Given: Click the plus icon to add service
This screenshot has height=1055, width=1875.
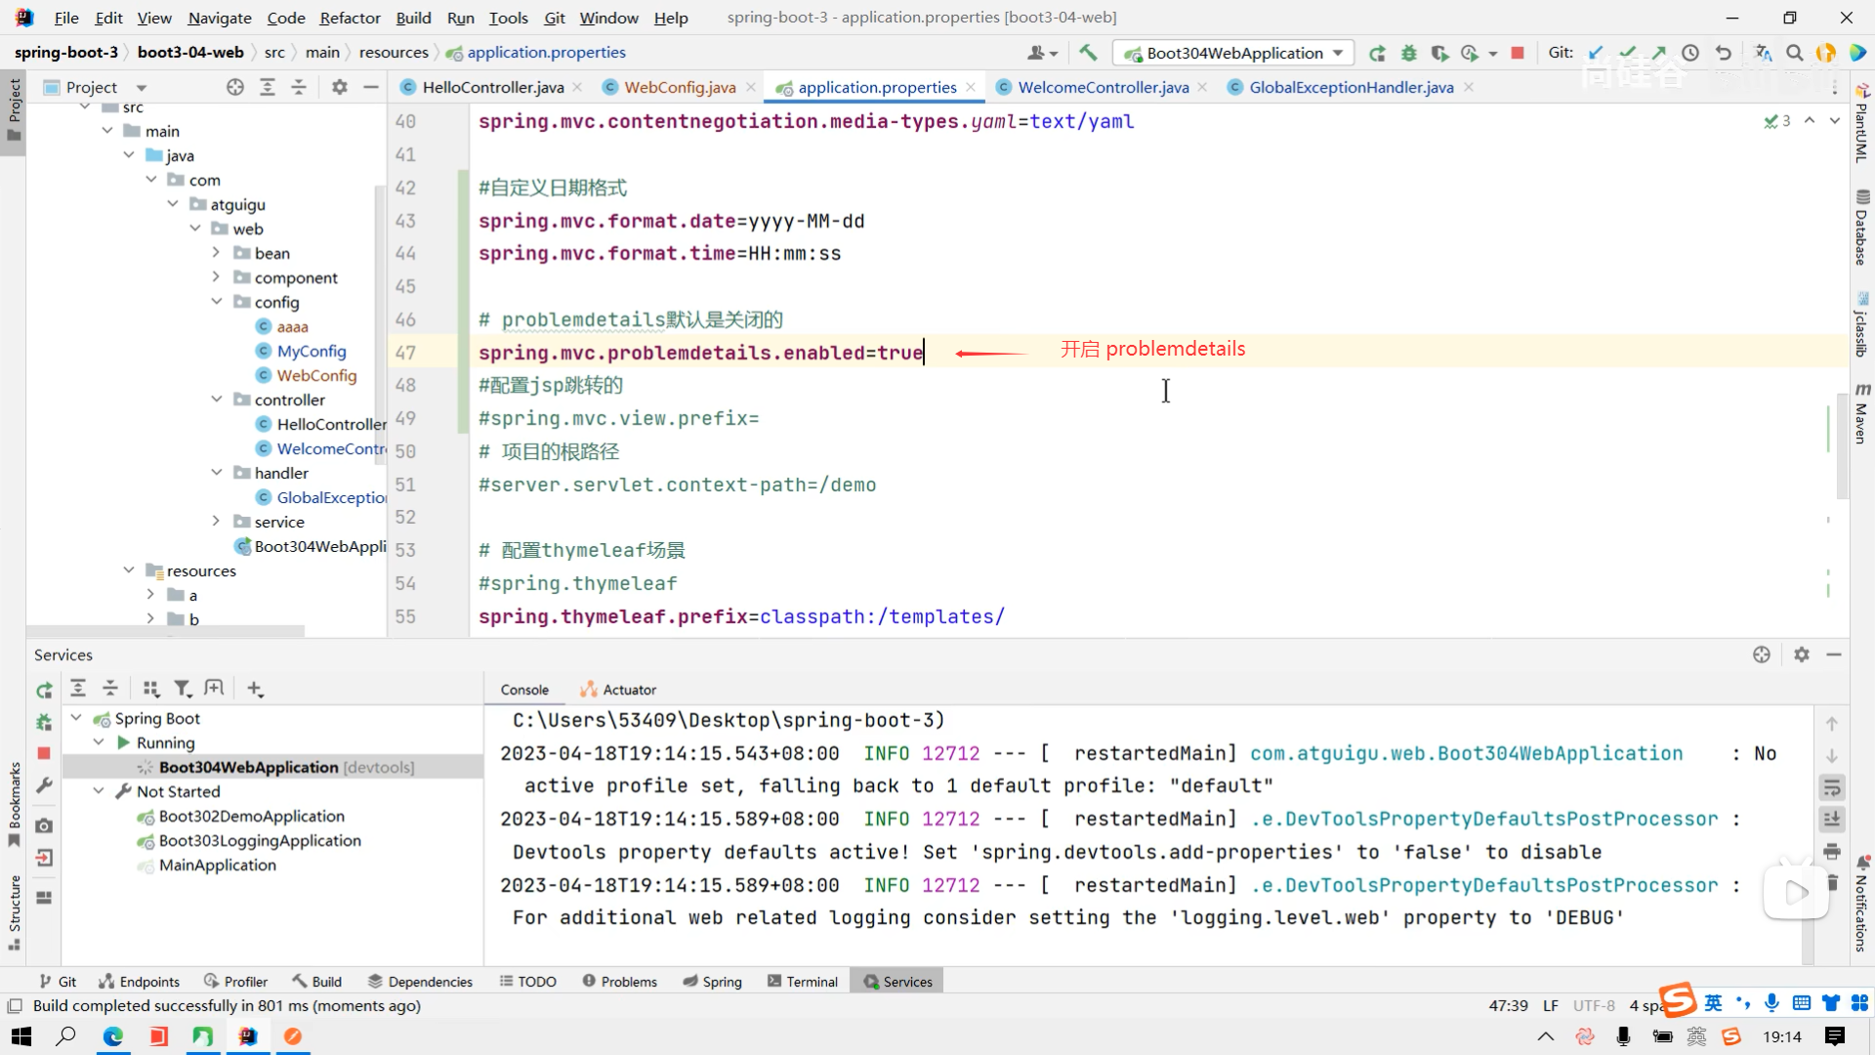Looking at the screenshot, I should pyautogui.click(x=255, y=689).
